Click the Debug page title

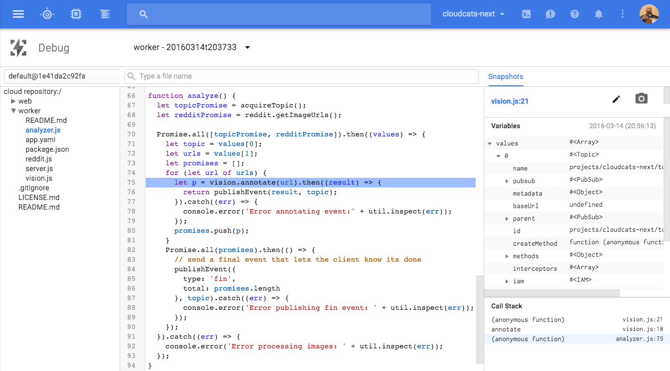click(x=54, y=48)
